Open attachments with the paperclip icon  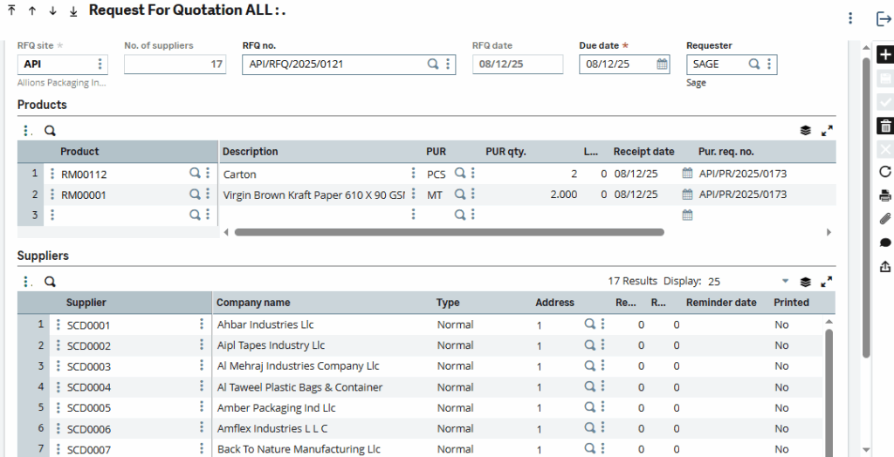(884, 219)
